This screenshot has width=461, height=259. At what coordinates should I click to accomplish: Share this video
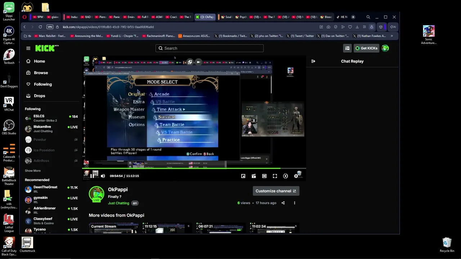tap(283, 203)
